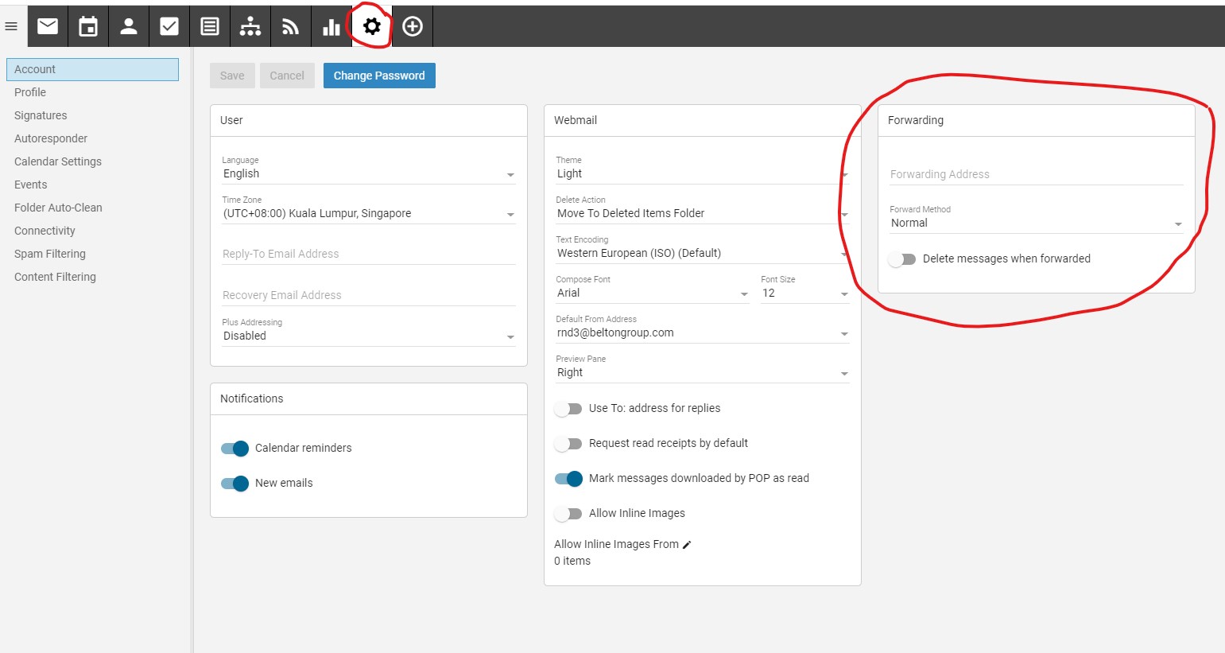The height and width of the screenshot is (653, 1225).
Task: Open the Plus Addressing dropdown
Action: click(x=369, y=332)
